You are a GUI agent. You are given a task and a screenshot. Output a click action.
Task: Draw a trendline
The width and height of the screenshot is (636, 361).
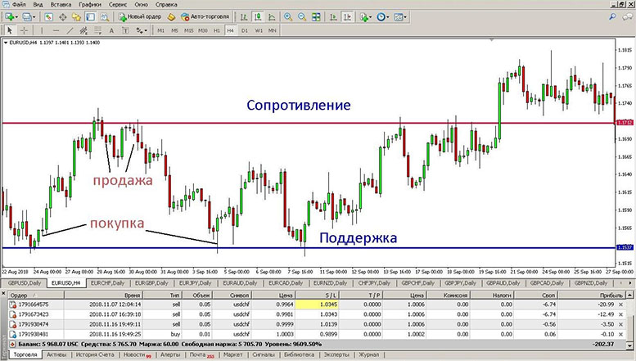point(70,30)
